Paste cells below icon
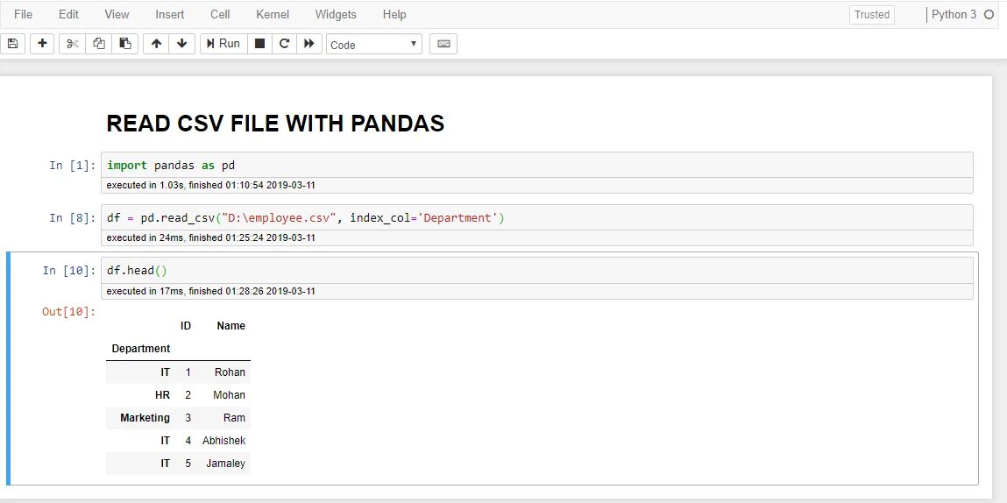This screenshot has width=1007, height=503. (125, 44)
